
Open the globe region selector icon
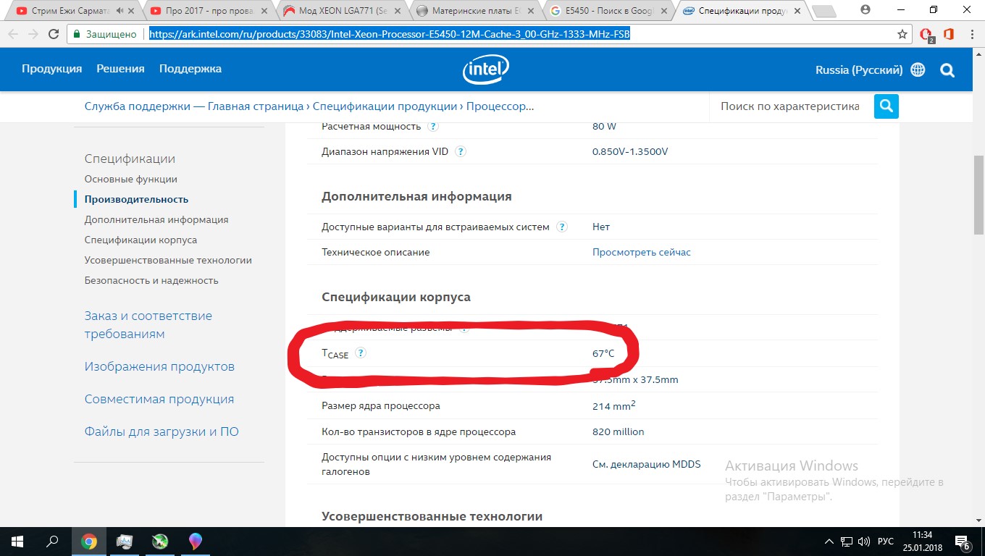click(918, 70)
